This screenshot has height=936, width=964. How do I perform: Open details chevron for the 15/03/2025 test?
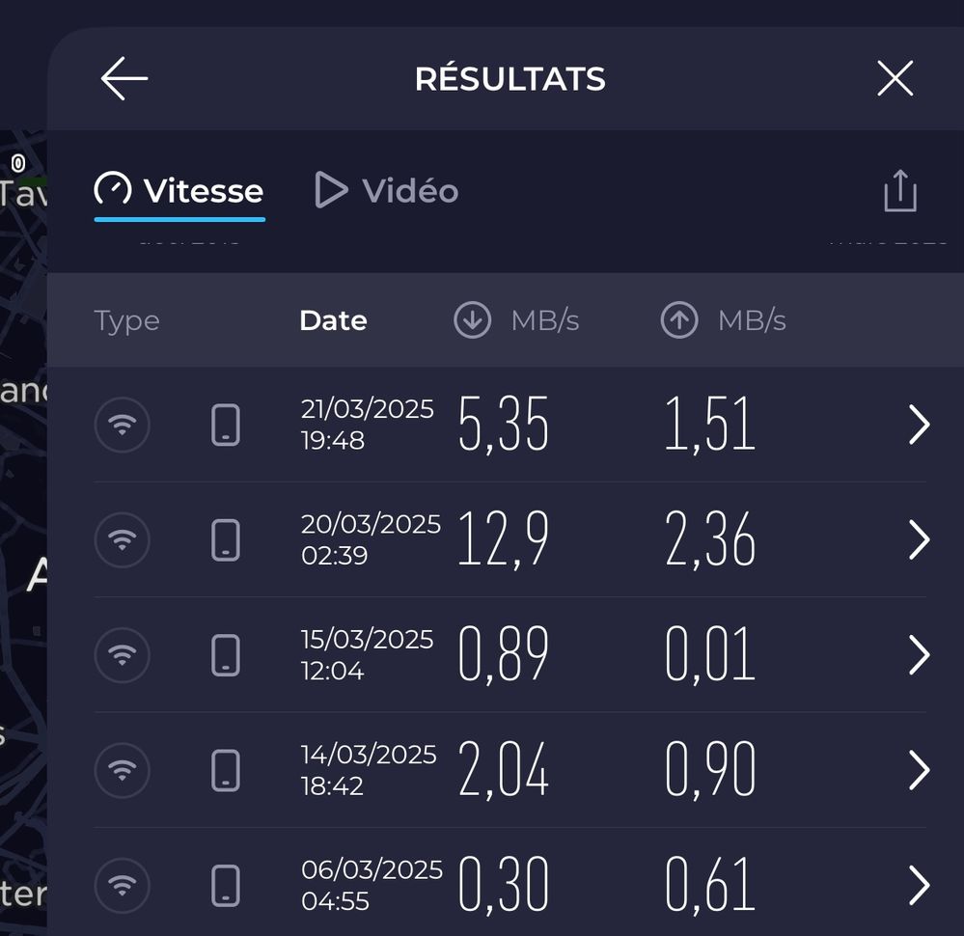(919, 655)
